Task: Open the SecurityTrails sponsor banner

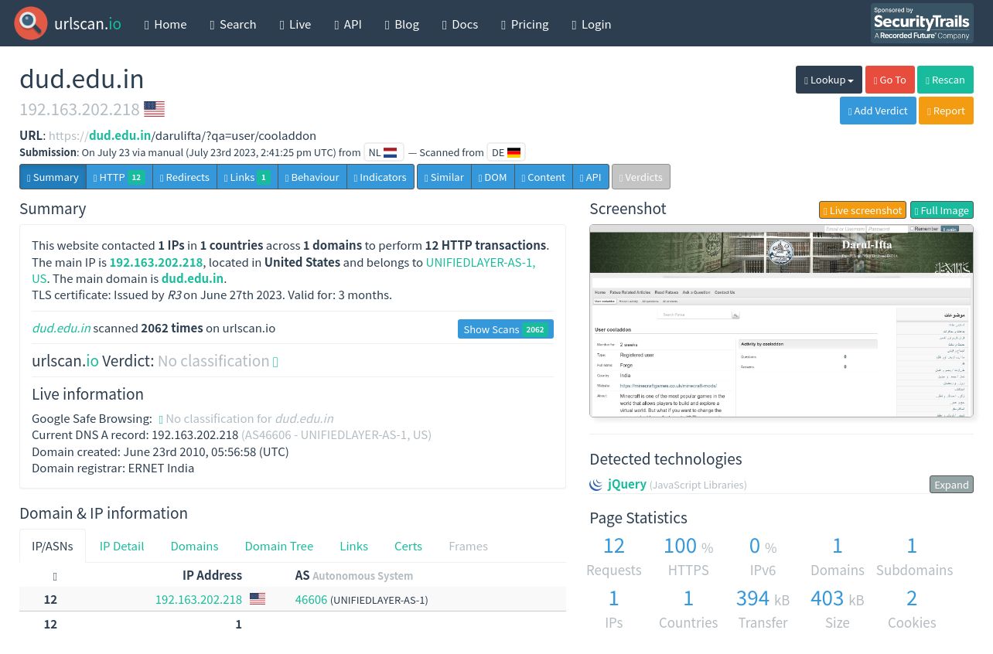Action: [922, 23]
